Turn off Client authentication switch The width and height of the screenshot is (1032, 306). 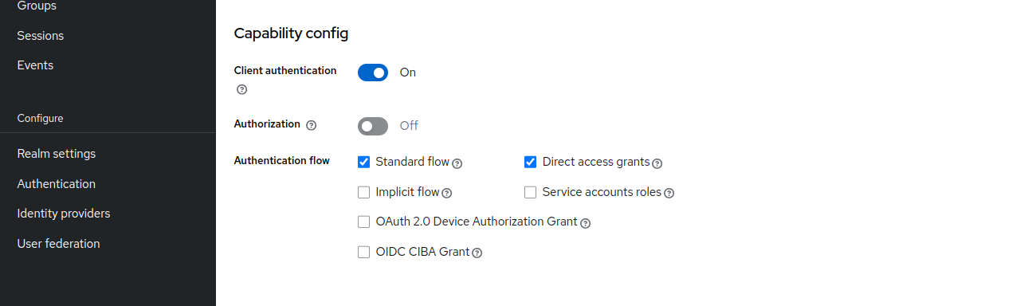[373, 73]
